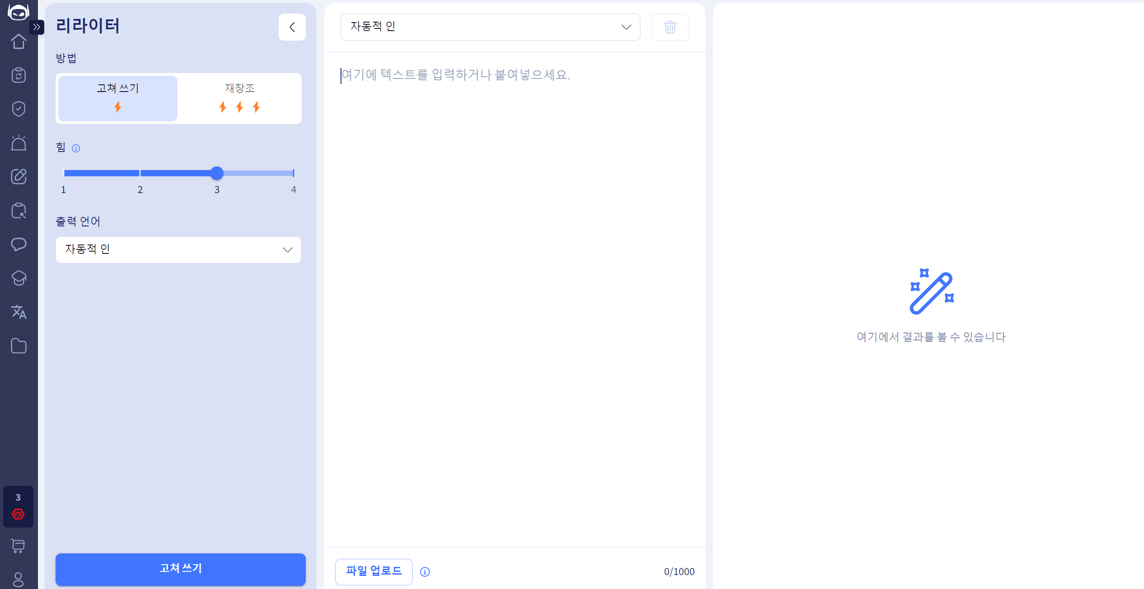The height and width of the screenshot is (589, 1144).
Task: Collapse the 리라이터 settings panel with back chevron
Action: 292,27
